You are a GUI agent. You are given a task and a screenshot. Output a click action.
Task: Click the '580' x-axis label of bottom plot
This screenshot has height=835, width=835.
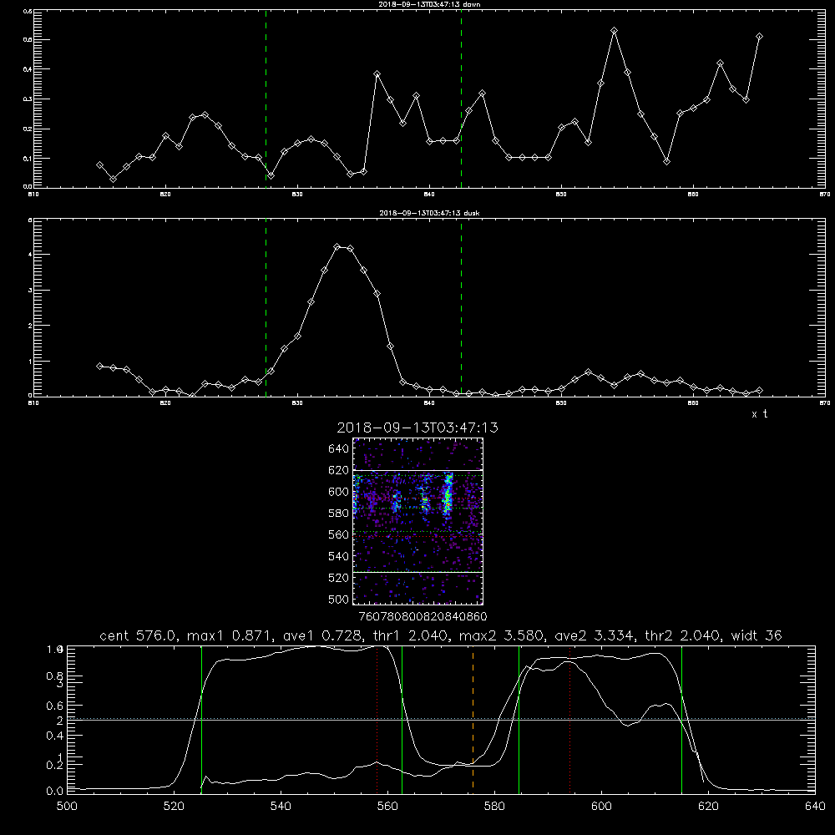pyautogui.click(x=494, y=807)
